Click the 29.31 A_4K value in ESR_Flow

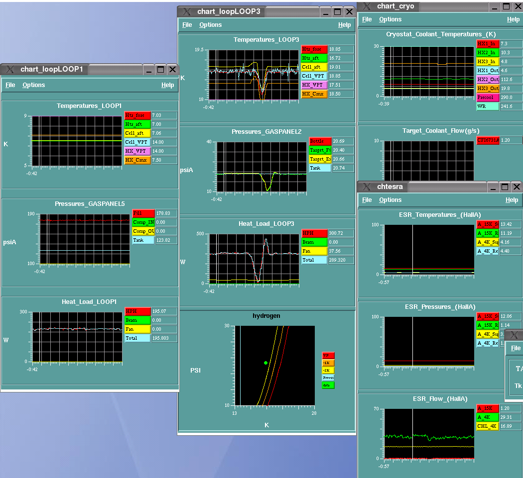pos(511,417)
